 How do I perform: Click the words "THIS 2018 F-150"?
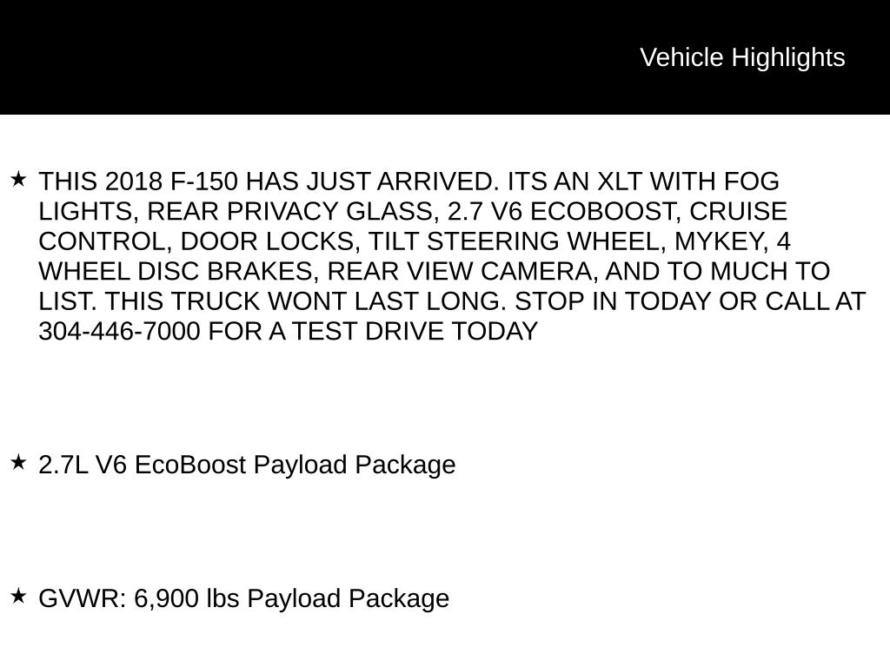(138, 182)
